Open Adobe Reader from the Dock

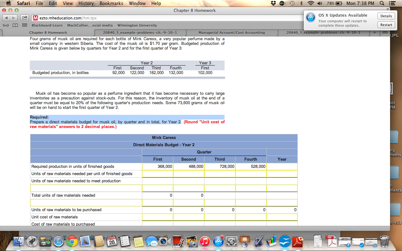(x=298, y=242)
